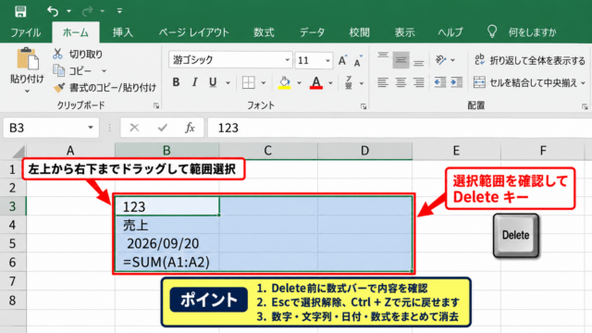This screenshot has height=333, width=592.
Task: Click the Redo arrow icon
Action: click(x=87, y=11)
